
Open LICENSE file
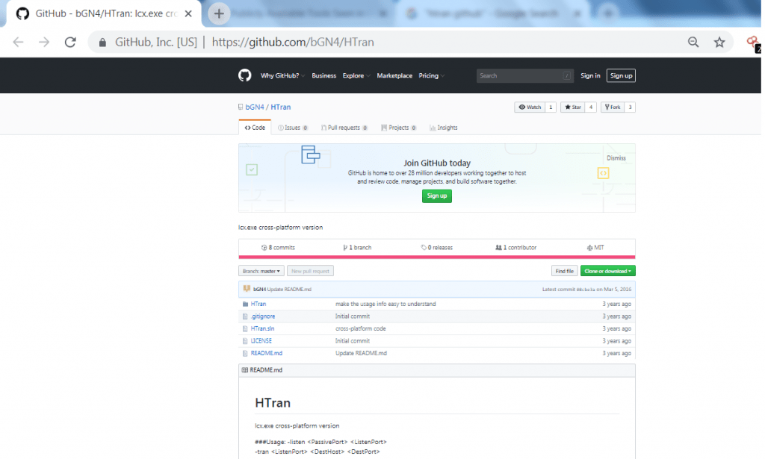[x=261, y=341]
